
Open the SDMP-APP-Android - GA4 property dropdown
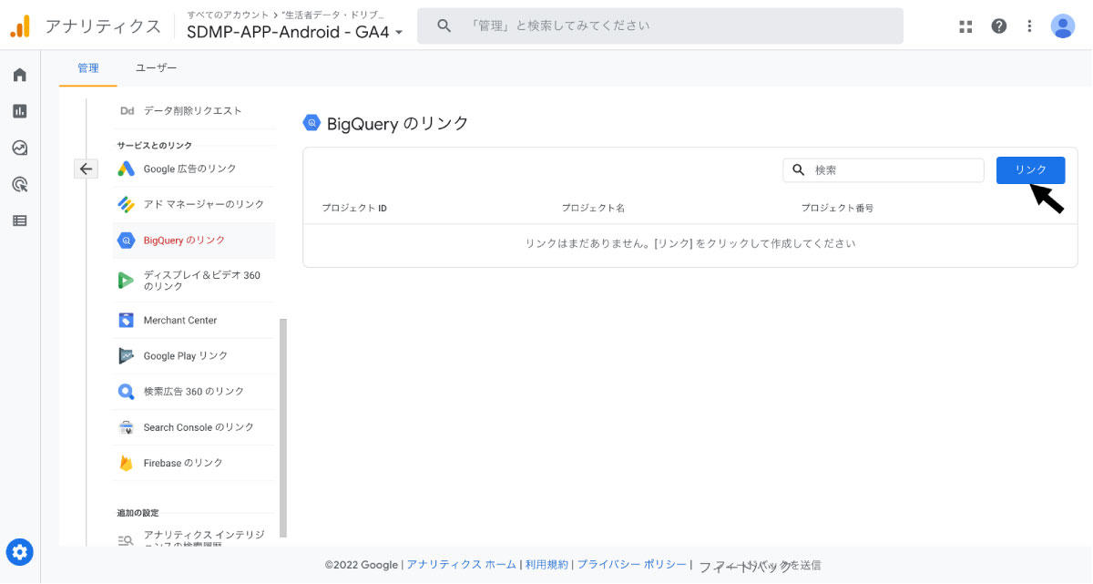294,32
